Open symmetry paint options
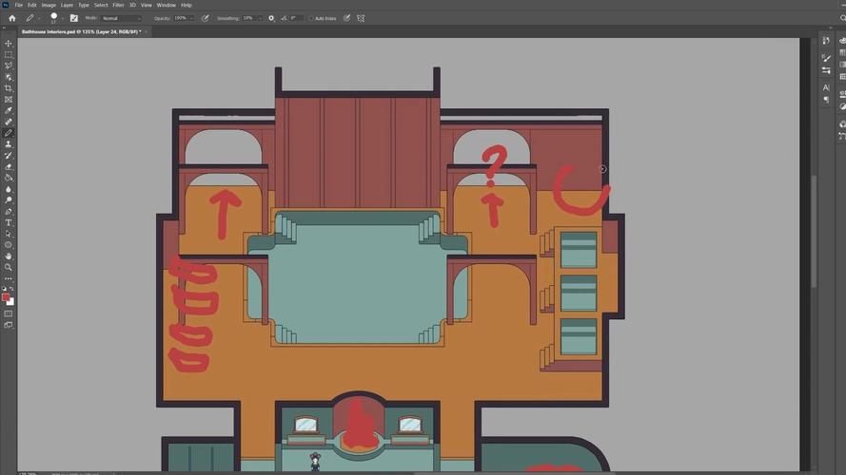The image size is (846, 475). [x=361, y=18]
